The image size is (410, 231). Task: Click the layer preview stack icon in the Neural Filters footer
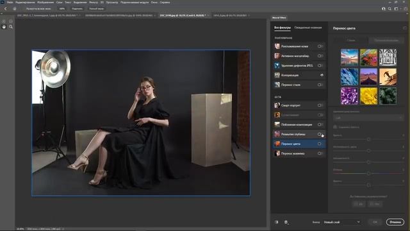tap(286, 222)
